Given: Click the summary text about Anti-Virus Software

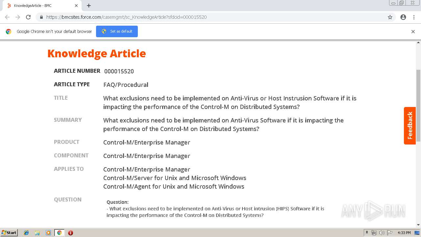Looking at the screenshot, I should [x=223, y=124].
